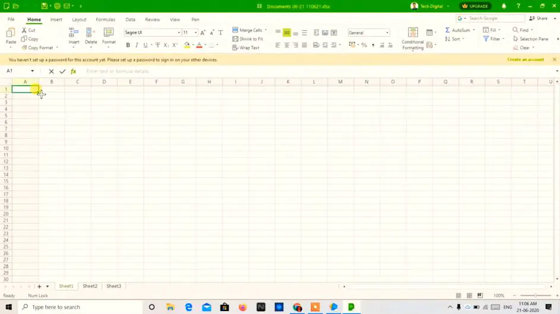
Task: Click the fx insert function icon
Action: (74, 71)
